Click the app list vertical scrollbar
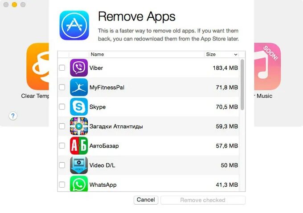The height and width of the screenshot is (213, 303). pos(242,85)
